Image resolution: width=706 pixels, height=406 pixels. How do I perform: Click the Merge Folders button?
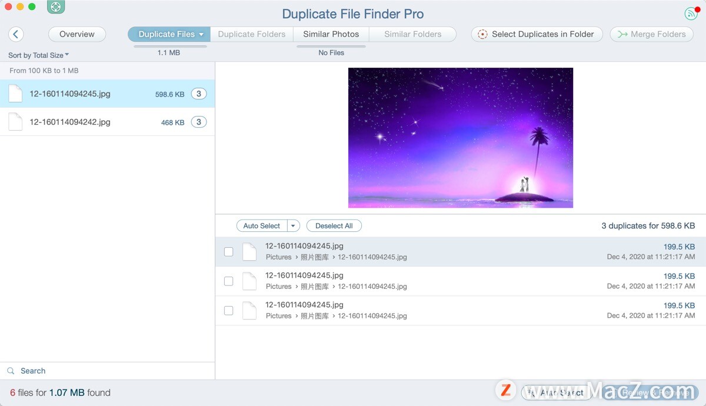pyautogui.click(x=651, y=34)
